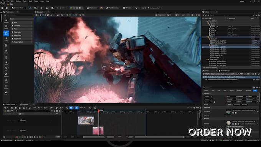Image resolution: width=261 pixels, height=147 pixels.
Task: Set Mobility to Movable
Action: 244,104
